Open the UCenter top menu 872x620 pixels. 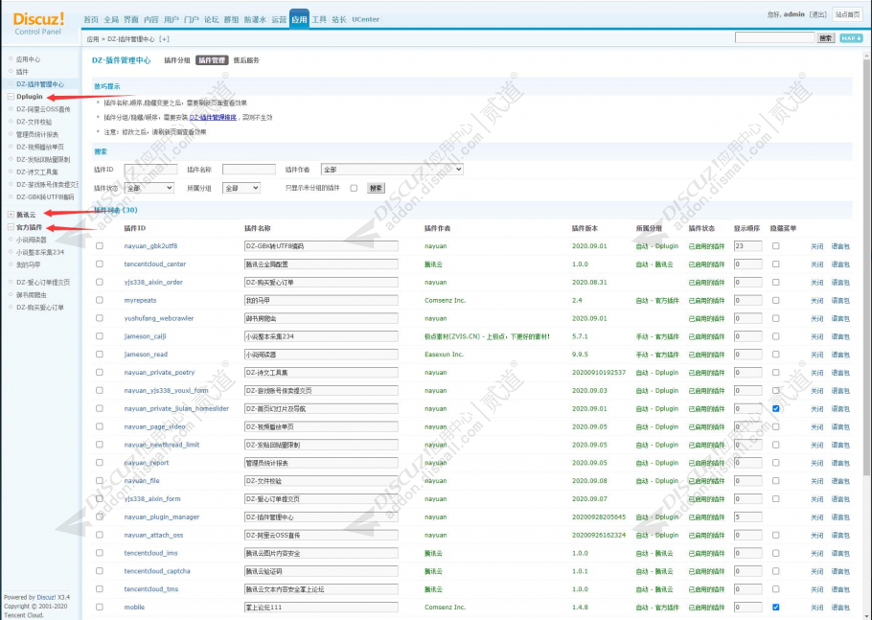[365, 19]
